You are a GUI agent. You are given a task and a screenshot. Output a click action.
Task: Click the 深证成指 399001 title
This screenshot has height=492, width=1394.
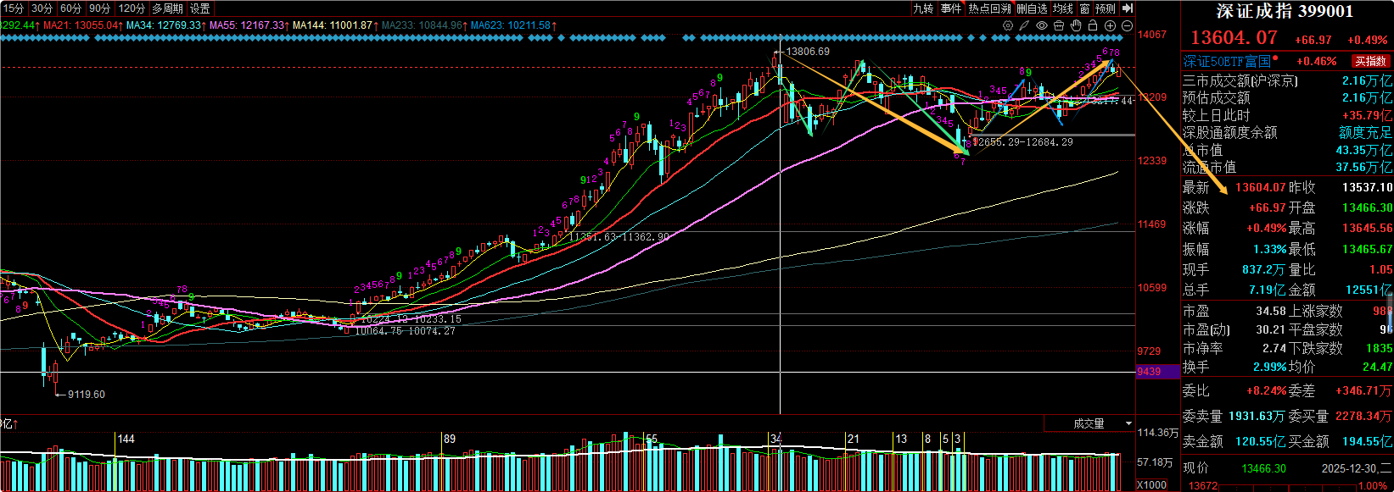coord(1285,11)
